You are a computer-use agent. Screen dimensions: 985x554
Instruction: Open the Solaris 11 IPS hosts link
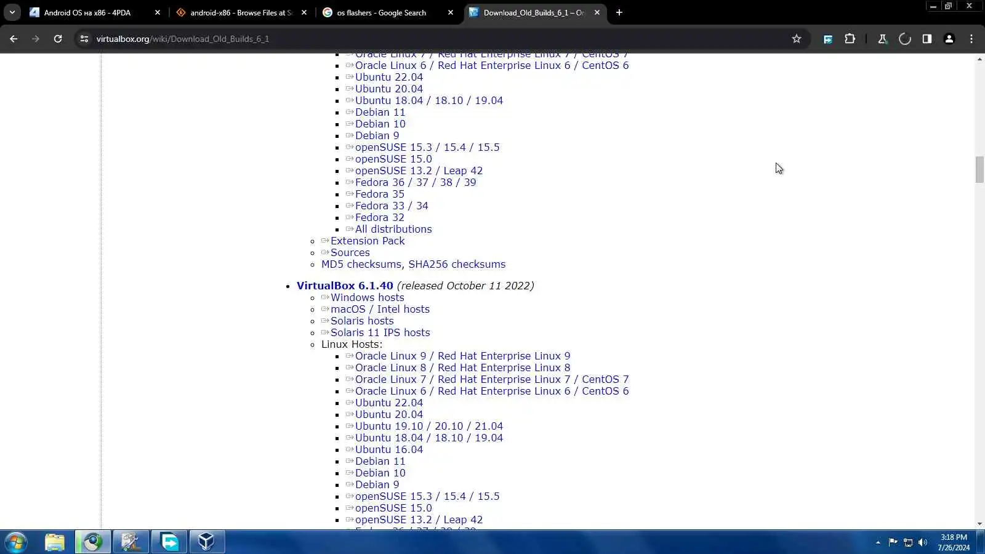tap(380, 332)
